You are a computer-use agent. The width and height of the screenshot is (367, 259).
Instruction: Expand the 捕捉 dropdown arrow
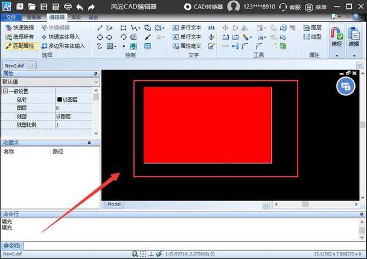[x=337, y=55]
